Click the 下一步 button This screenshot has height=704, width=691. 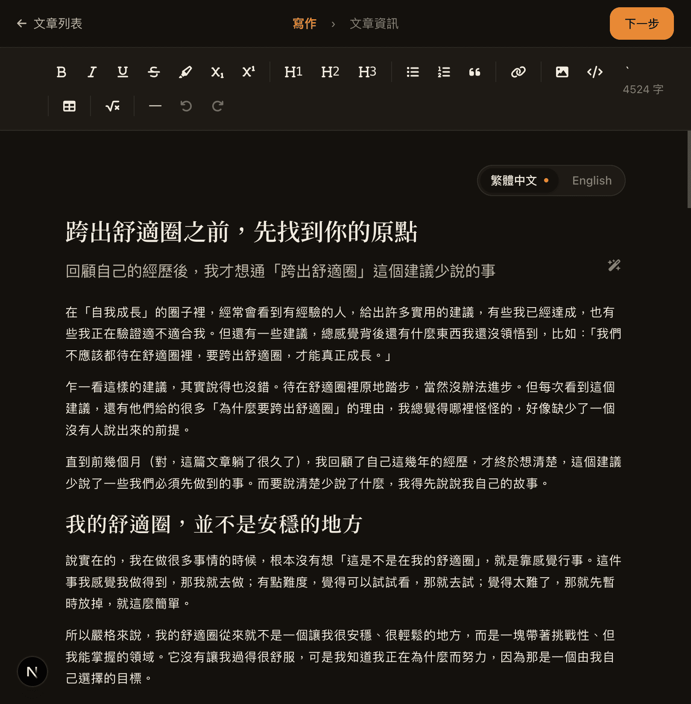coord(641,23)
